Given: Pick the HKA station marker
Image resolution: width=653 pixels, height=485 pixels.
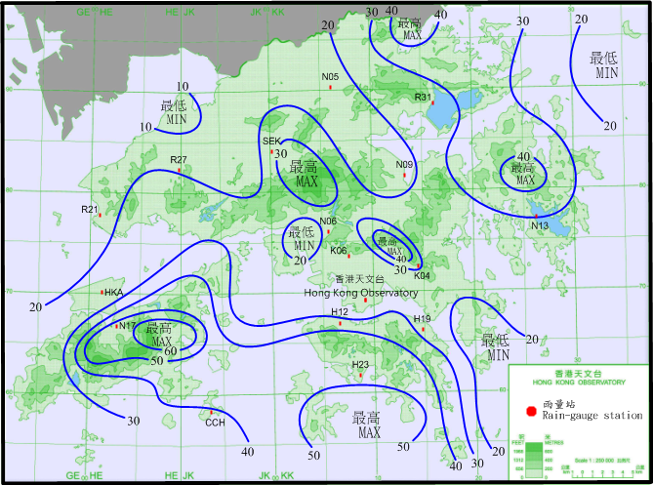Looking at the screenshot, I should point(102,292).
